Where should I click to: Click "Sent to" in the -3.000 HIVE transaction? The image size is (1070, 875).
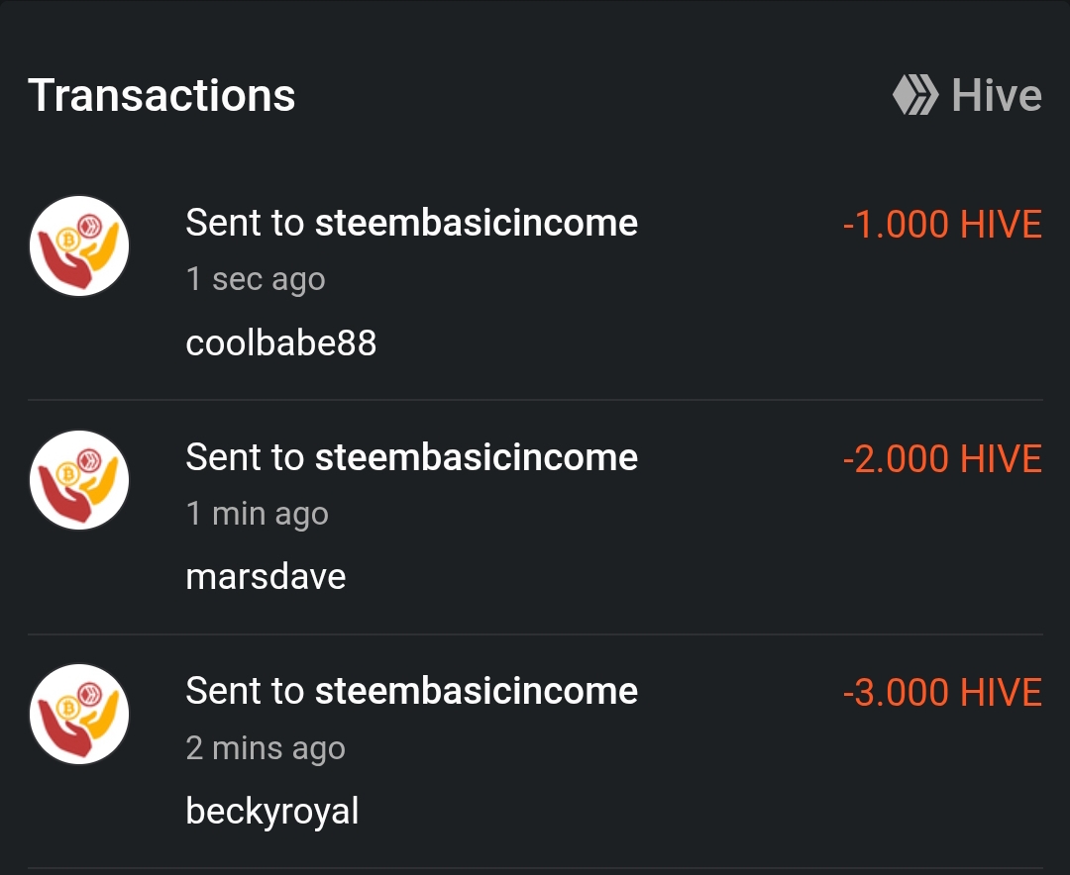[x=244, y=691]
